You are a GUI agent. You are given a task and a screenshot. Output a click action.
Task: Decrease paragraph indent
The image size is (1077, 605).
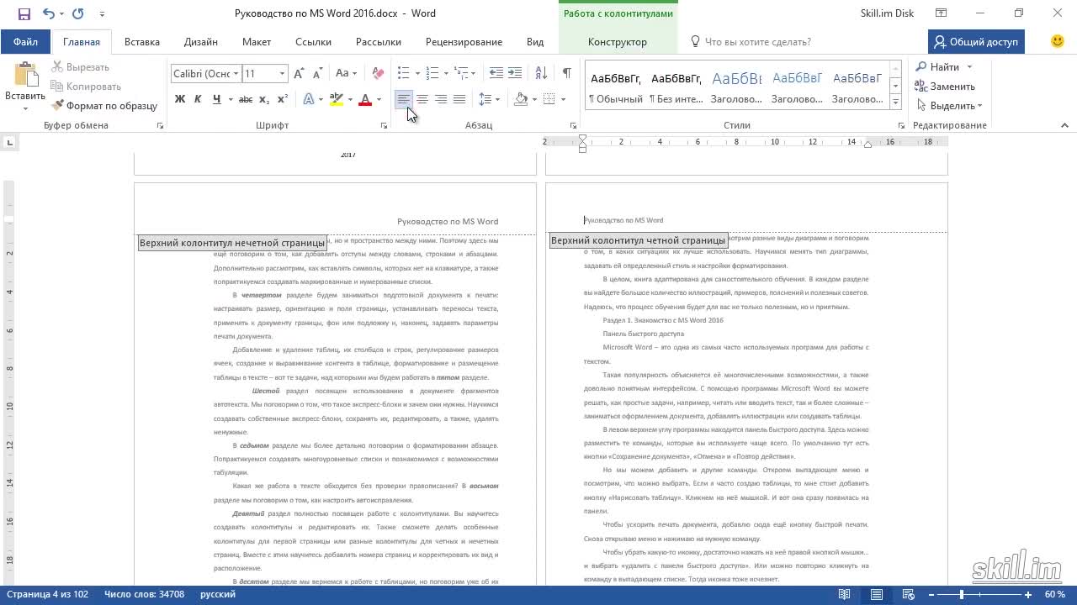496,74
